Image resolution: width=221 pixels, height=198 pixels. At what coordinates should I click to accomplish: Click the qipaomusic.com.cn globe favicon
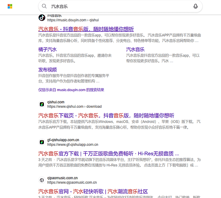point(42,180)
